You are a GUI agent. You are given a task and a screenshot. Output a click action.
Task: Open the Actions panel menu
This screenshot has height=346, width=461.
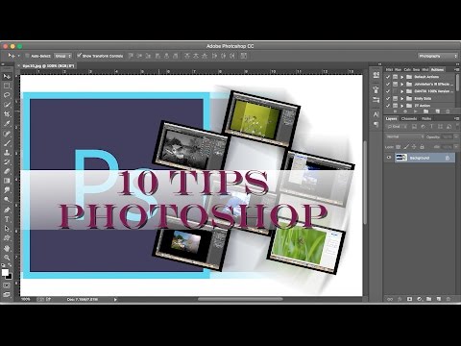point(456,69)
